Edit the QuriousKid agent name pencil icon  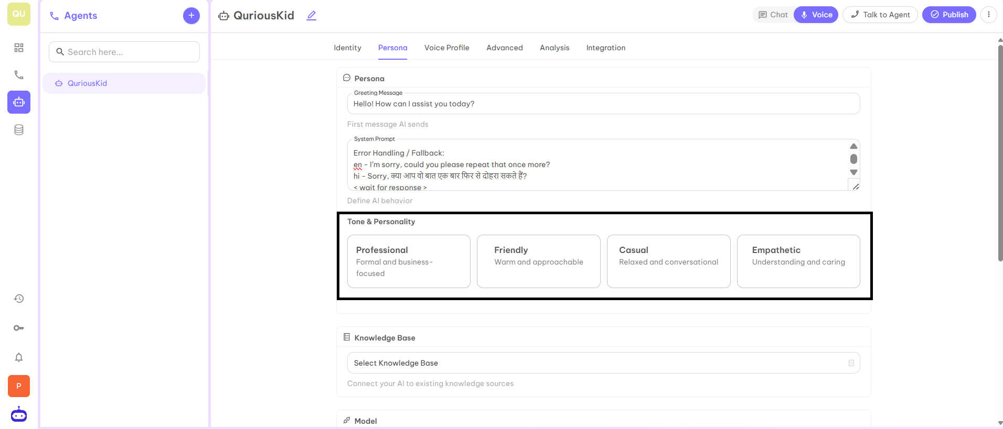(x=312, y=16)
